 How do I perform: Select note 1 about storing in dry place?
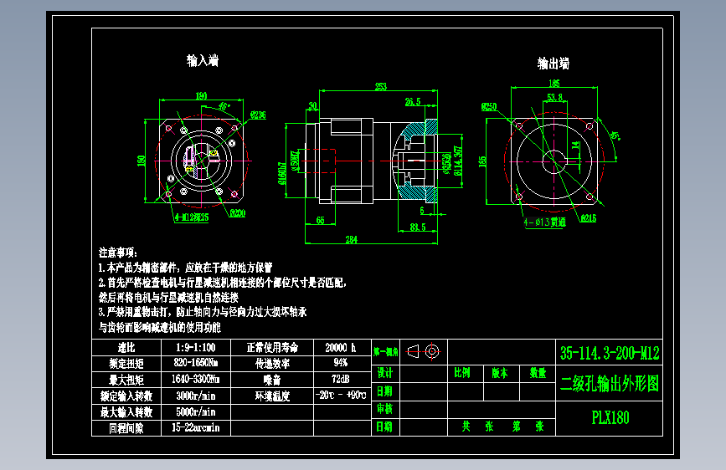point(185,268)
